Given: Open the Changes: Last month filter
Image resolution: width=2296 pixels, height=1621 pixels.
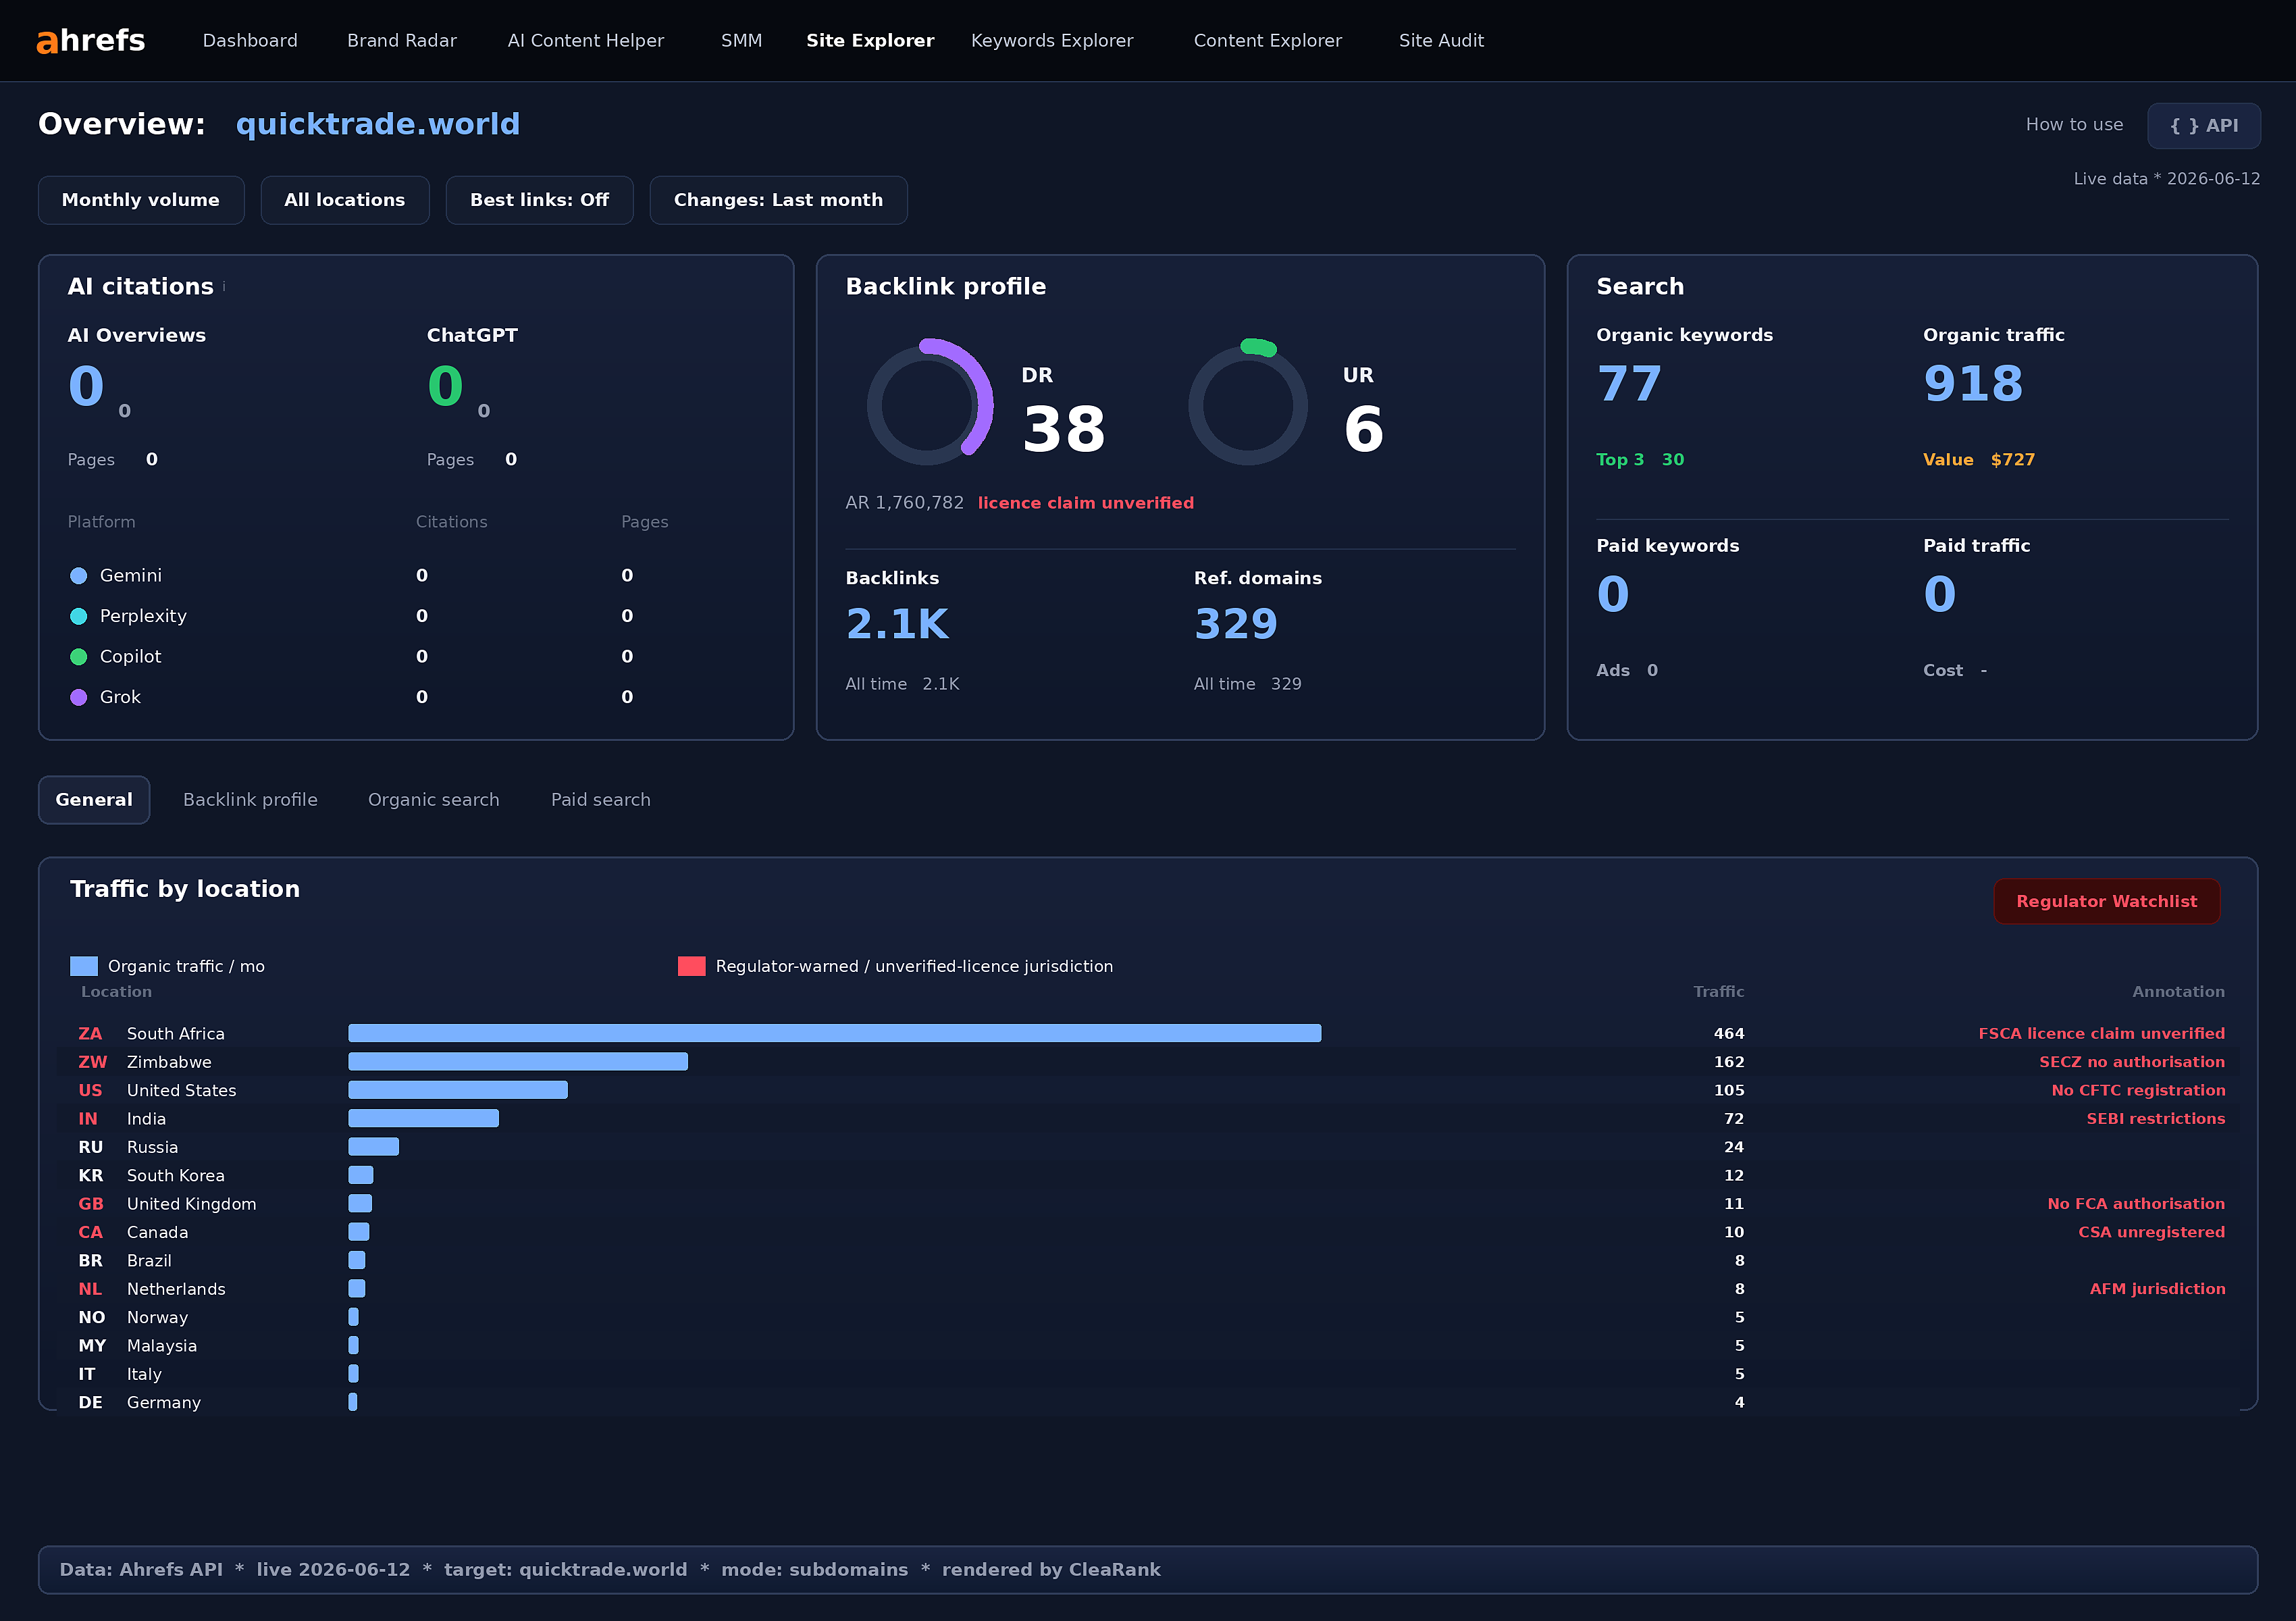Looking at the screenshot, I should 778,200.
